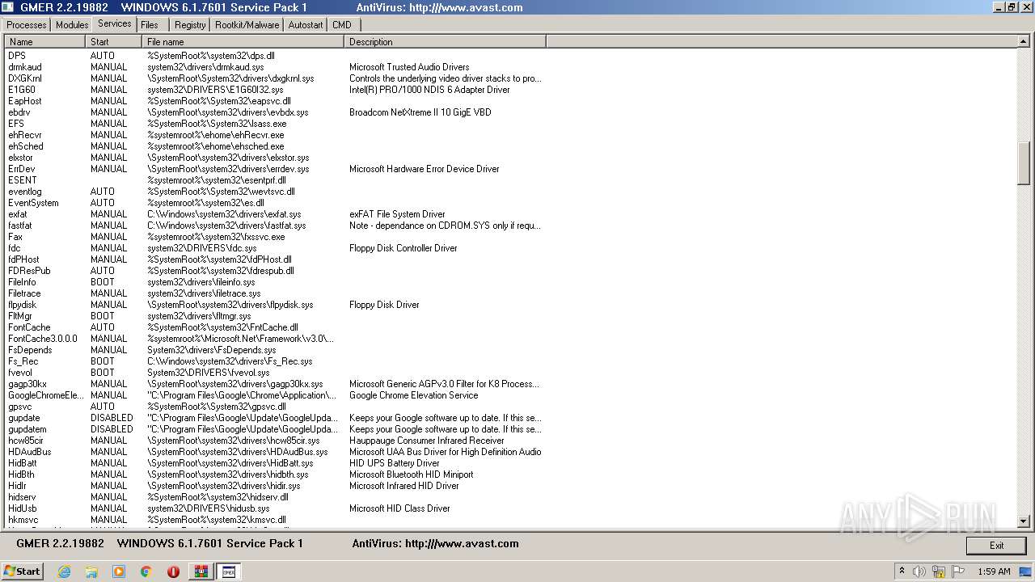Select the HidUsb service row

click(275, 508)
